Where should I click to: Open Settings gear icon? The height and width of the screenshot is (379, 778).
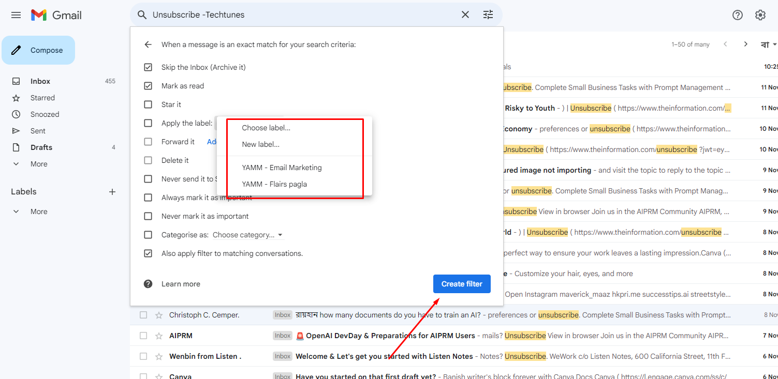[760, 15]
